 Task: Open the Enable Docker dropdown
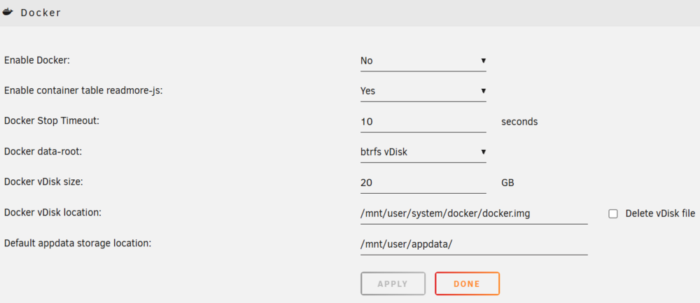[423, 61]
